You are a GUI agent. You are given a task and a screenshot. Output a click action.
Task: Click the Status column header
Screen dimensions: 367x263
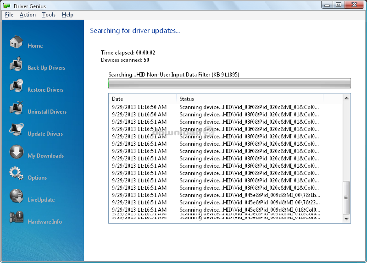point(250,99)
